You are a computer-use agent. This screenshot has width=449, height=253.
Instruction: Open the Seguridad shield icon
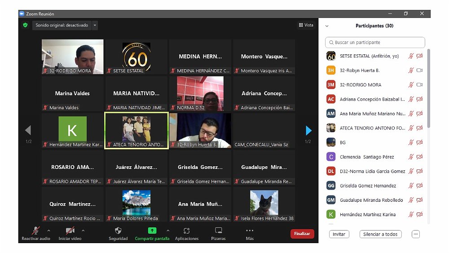tap(118, 231)
